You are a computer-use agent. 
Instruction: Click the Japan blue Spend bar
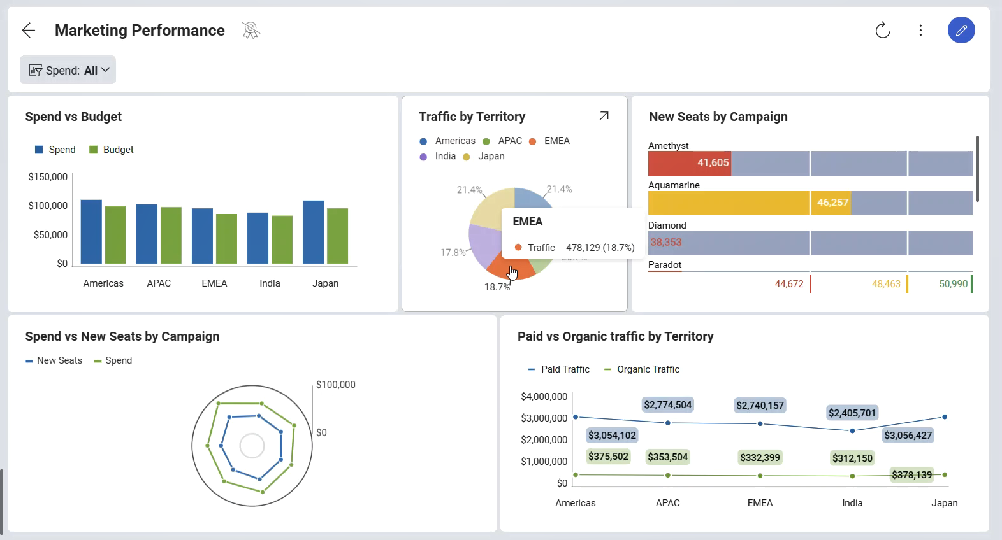[313, 232]
